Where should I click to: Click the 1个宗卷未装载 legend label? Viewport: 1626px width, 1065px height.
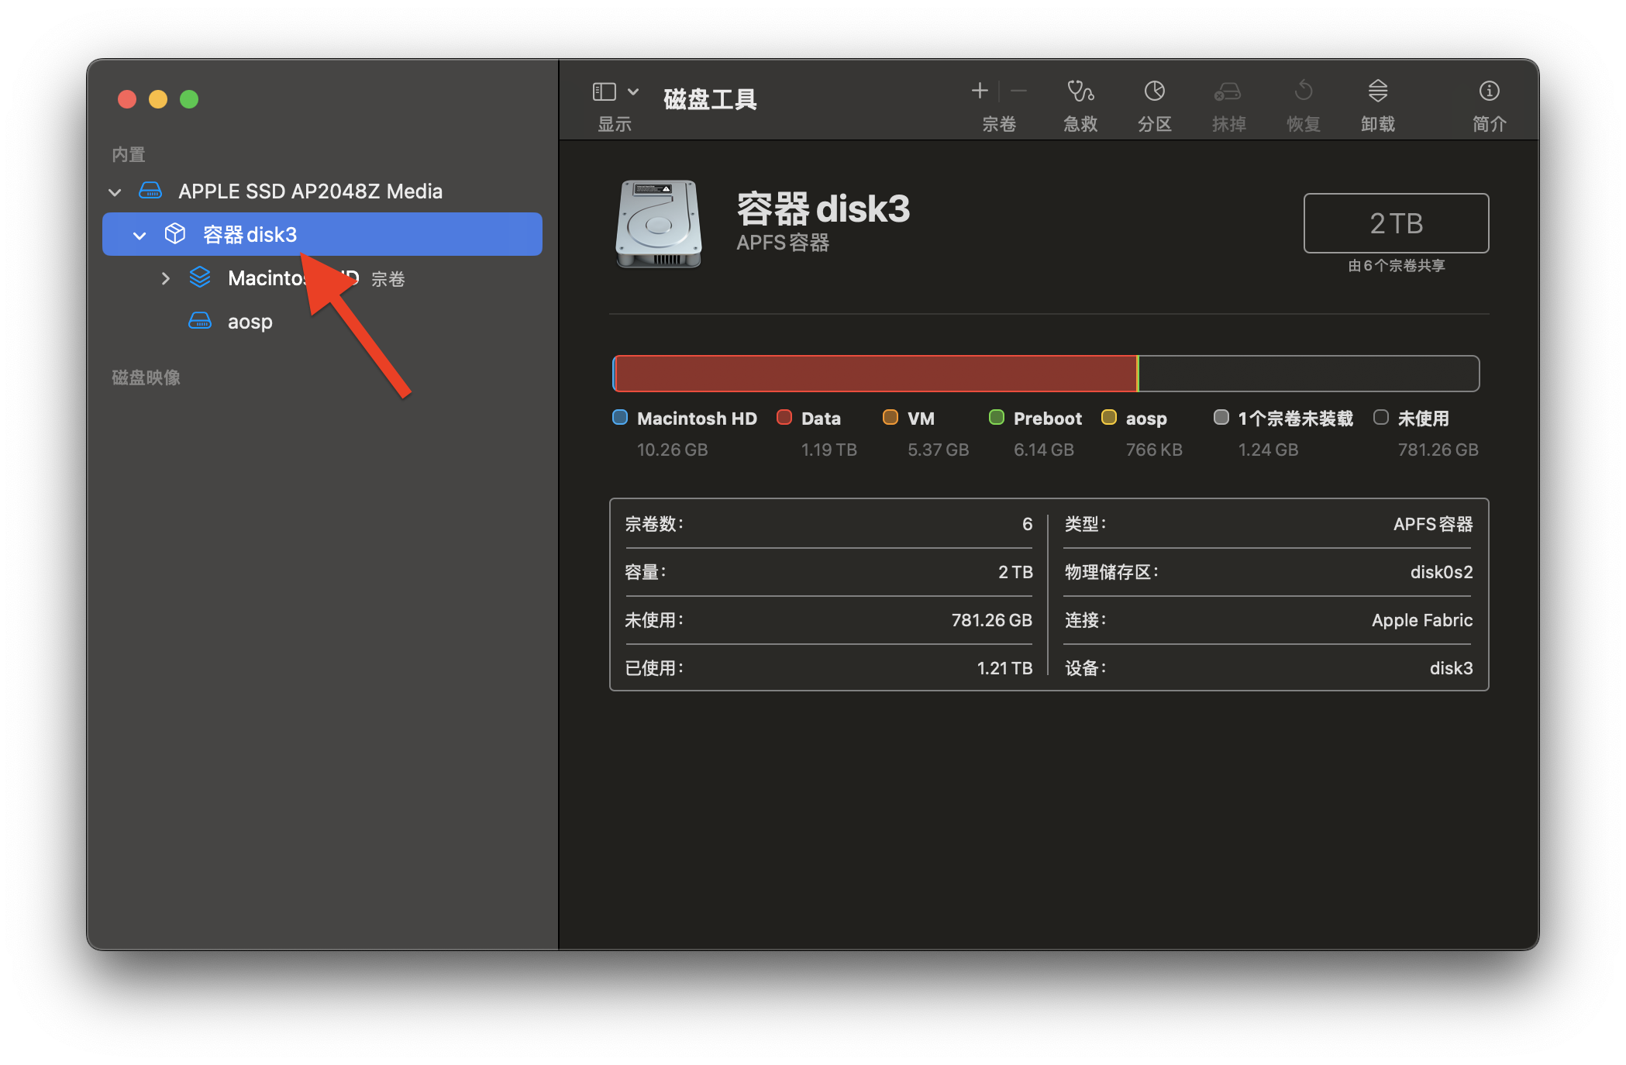(x=1295, y=419)
